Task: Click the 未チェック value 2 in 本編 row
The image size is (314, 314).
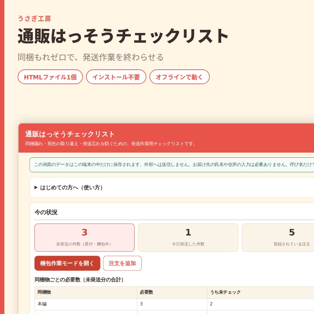Action: click(x=260, y=304)
